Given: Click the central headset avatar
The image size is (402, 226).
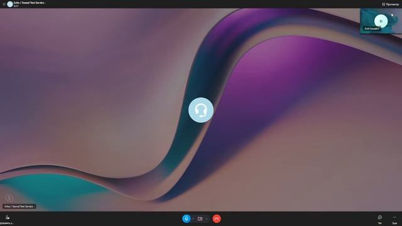Looking at the screenshot, I should 201,110.
